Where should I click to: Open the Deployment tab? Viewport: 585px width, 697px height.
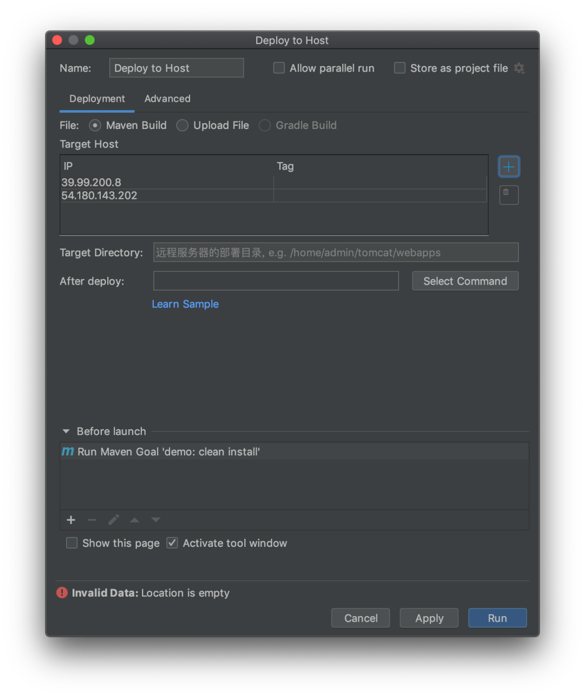(x=97, y=99)
